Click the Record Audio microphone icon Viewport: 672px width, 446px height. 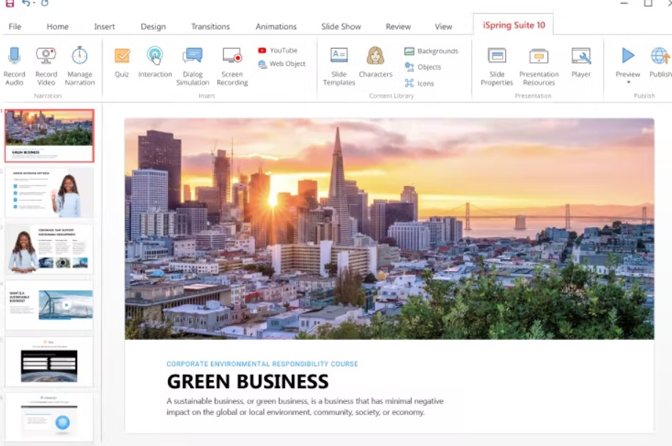(x=14, y=56)
